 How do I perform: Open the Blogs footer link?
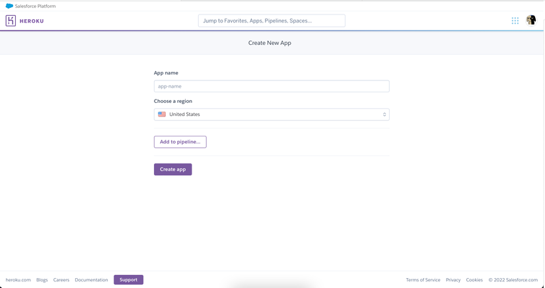[42, 280]
